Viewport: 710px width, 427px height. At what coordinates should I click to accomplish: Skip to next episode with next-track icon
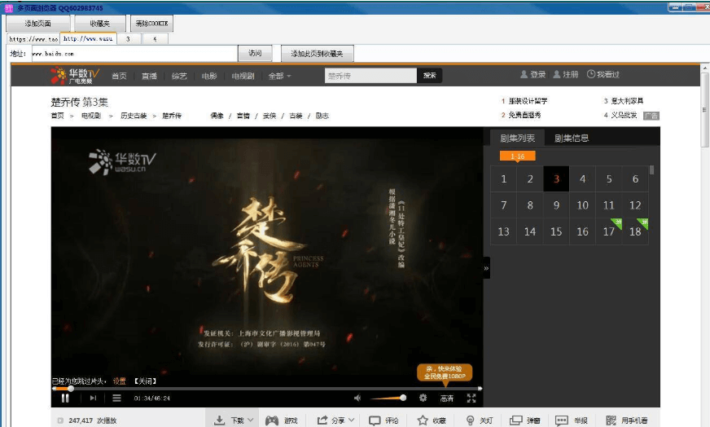click(x=93, y=398)
